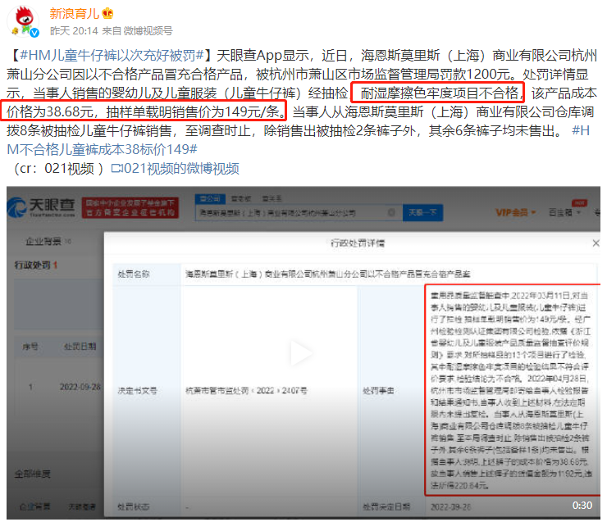The width and height of the screenshot is (607, 522).
Task: Play the video with the center play button
Action: click(x=301, y=352)
